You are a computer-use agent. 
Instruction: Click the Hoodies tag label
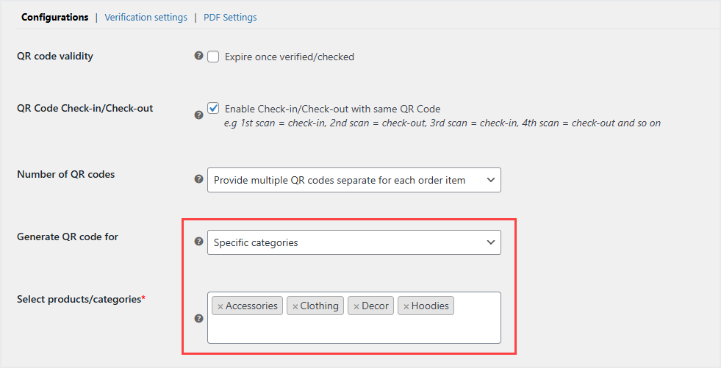(x=430, y=306)
